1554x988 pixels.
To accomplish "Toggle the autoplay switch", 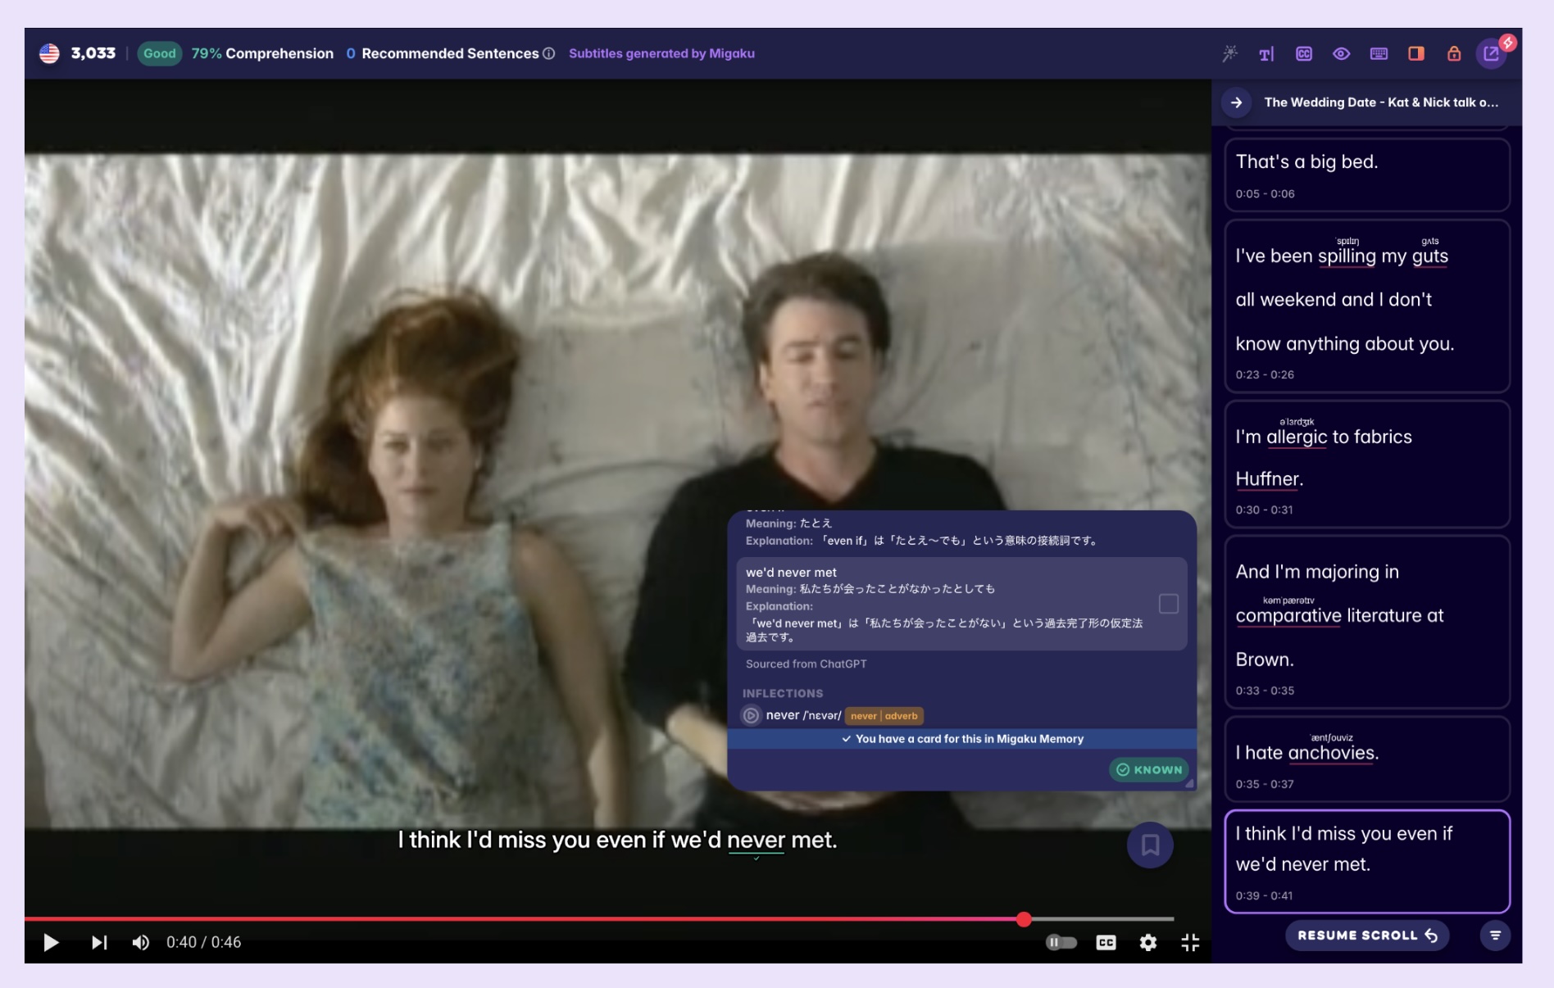I will [x=1061, y=942].
